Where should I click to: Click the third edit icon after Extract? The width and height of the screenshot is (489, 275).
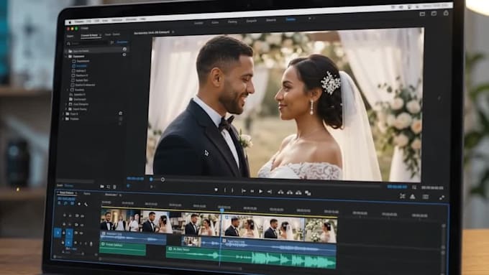[298, 192]
